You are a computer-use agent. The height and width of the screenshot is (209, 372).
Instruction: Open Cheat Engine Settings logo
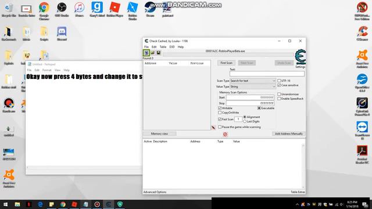pyautogui.click(x=300, y=57)
